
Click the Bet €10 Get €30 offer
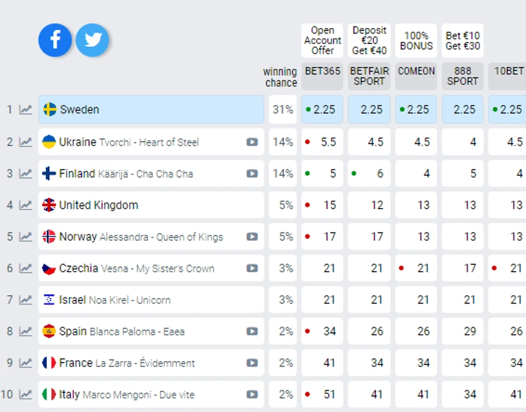pyautogui.click(x=463, y=40)
